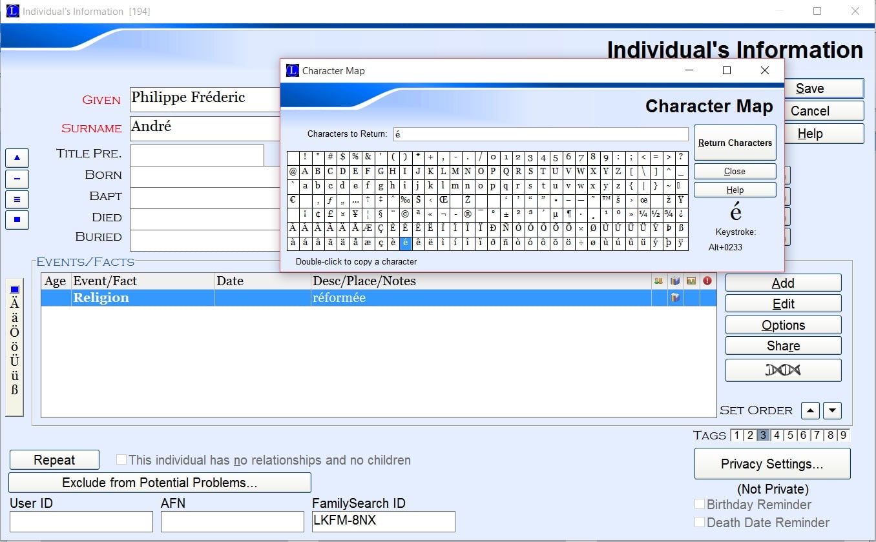Screen dimensions: 876x542
Task: Open Privacy Settings
Action: click(772, 464)
